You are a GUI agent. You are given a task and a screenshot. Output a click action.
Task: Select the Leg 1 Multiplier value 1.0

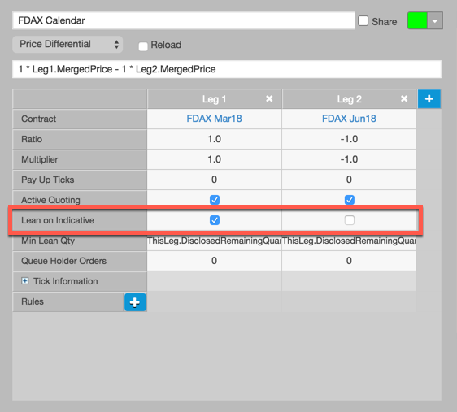point(214,159)
